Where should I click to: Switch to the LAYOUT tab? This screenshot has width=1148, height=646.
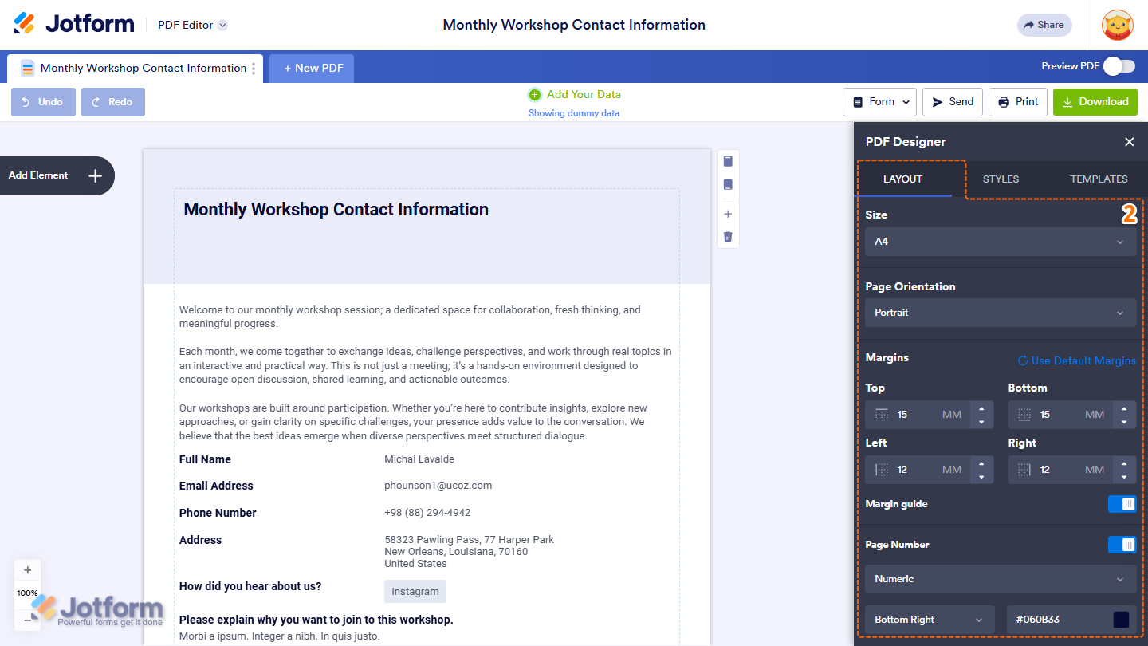(x=902, y=179)
